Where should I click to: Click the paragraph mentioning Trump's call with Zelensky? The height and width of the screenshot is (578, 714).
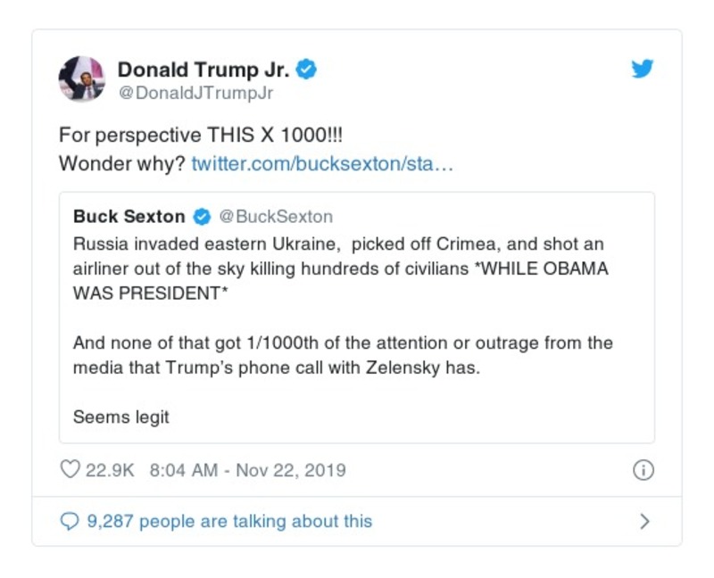click(343, 355)
